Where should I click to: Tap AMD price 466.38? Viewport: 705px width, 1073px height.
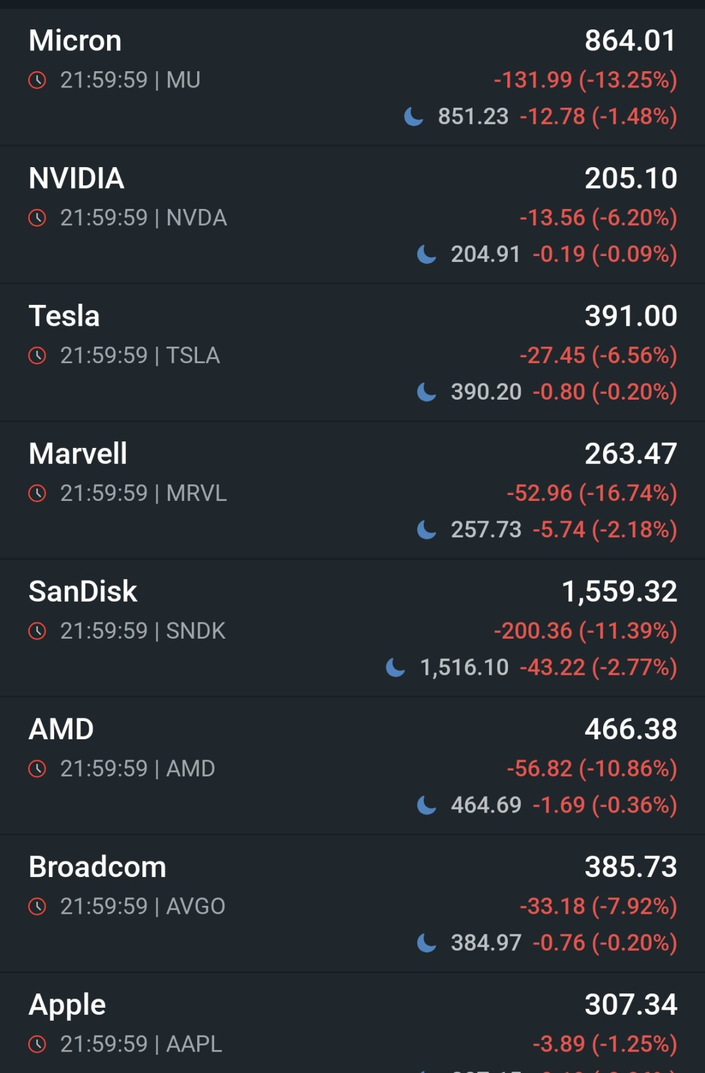(x=631, y=729)
